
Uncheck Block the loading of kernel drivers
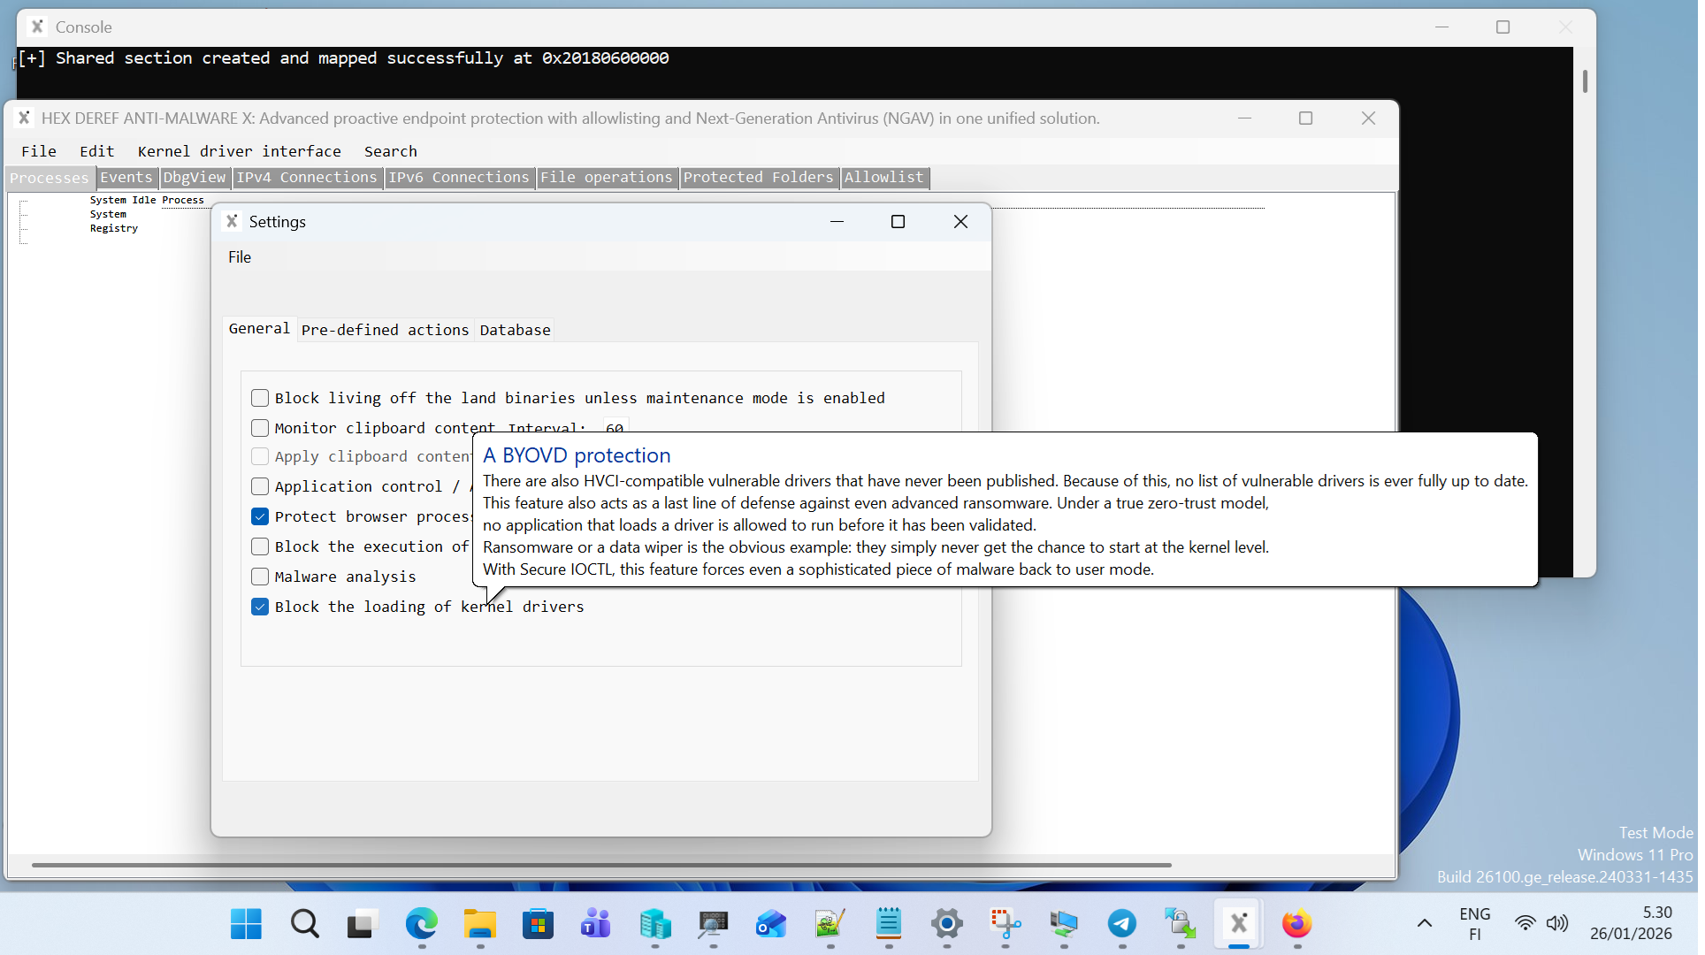pyautogui.click(x=260, y=607)
